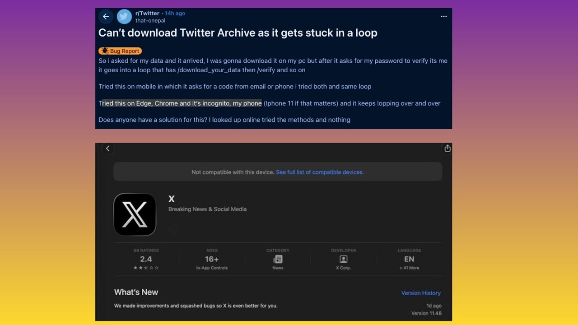Go back using the Reddit post's arrow button
Image resolution: width=578 pixels, height=325 pixels.
(106, 17)
